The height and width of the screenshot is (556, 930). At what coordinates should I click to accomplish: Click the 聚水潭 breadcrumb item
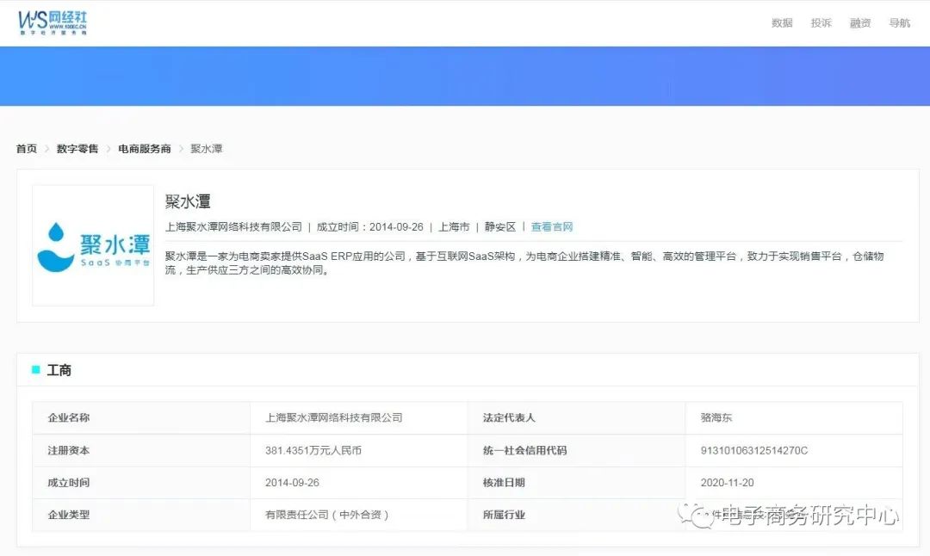207,149
